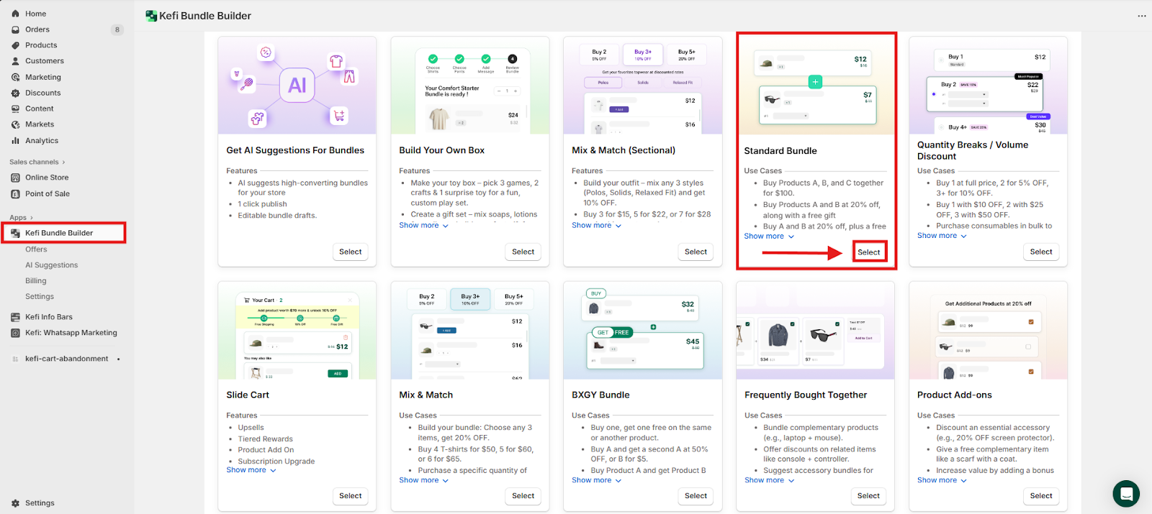1152x514 pixels.
Task: Click the Slide Cart preview thumbnail
Action: pos(297,331)
